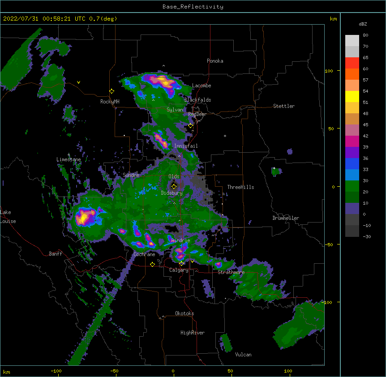386x377 pixels.
Task: Click the ThreeHills label
Action: point(240,187)
